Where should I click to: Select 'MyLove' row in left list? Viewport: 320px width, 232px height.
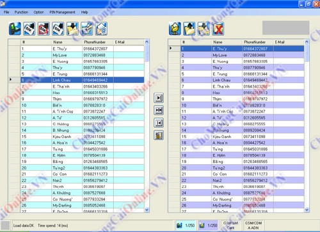[x=83, y=55]
